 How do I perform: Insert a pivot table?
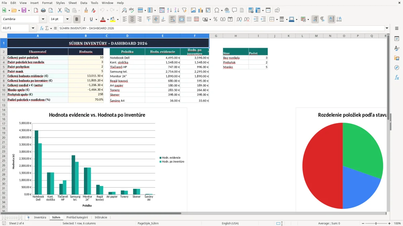[x=208, y=10]
